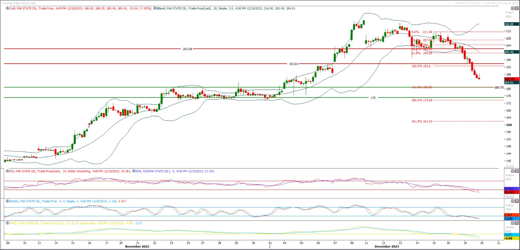Click the Price PKR axis heading

pyautogui.click(x=509, y=15)
